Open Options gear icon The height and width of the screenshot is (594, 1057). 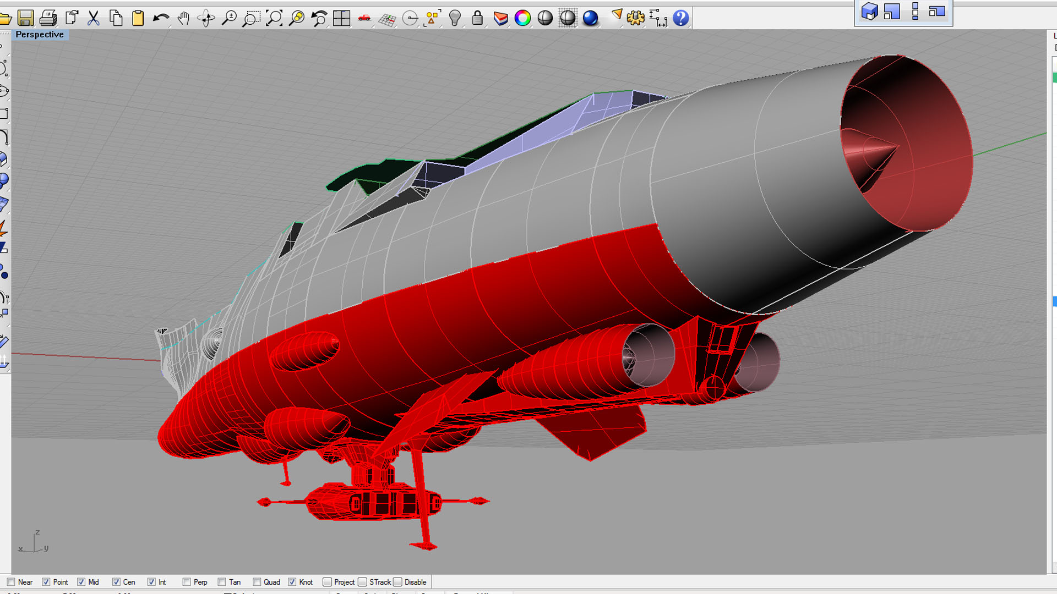click(x=635, y=18)
